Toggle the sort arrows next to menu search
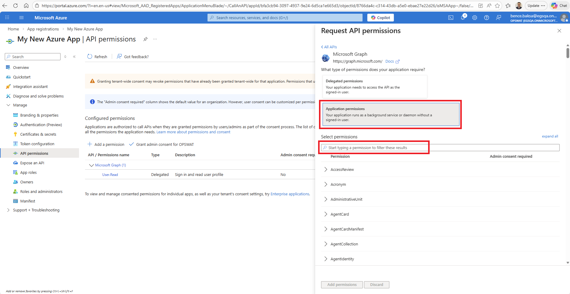Screen dimensions: 570x294 tap(65, 57)
